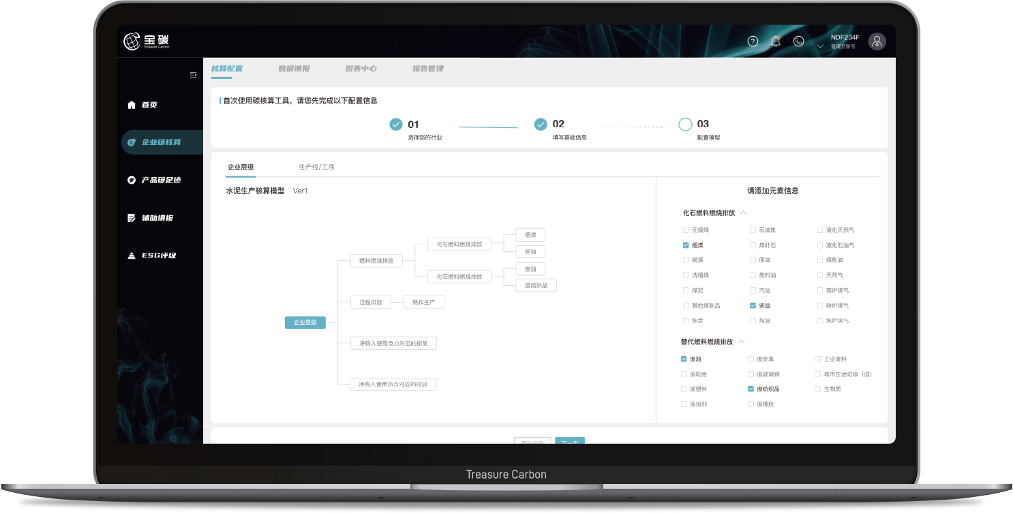
Task: Click the 企业层级 root node button
Action: (x=305, y=323)
